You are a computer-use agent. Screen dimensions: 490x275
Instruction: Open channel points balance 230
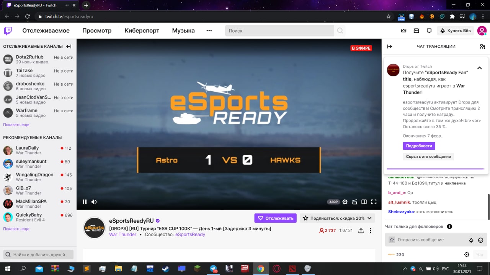[396, 254]
